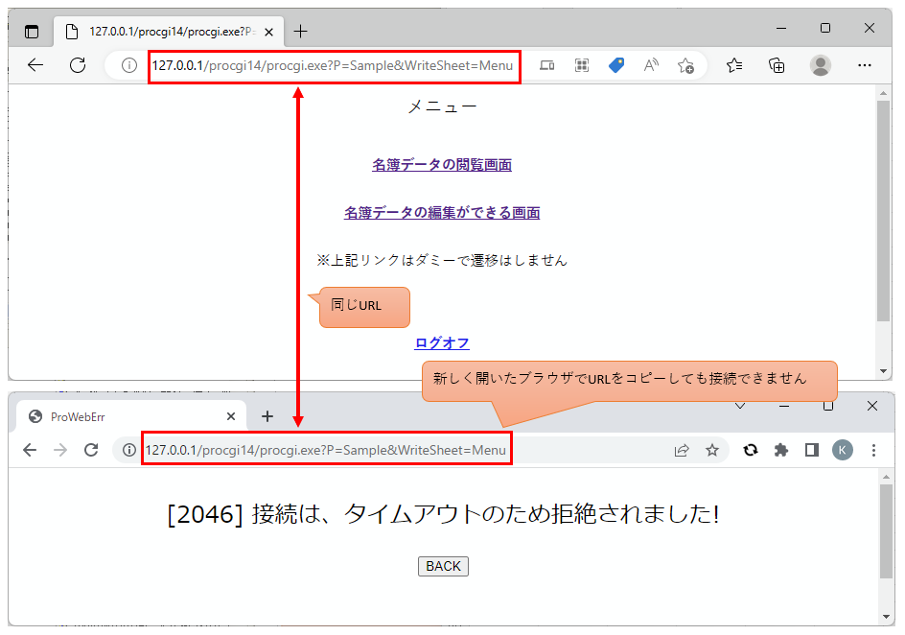The width and height of the screenshot is (905, 635).
Task: Open 名簿データの閲覧画面 link
Action: [442, 165]
